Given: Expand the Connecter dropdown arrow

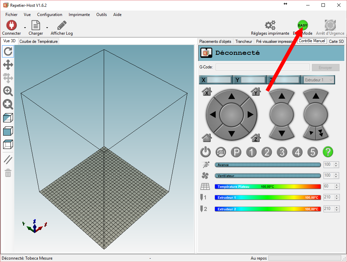Looking at the screenshot, I should [25, 28].
